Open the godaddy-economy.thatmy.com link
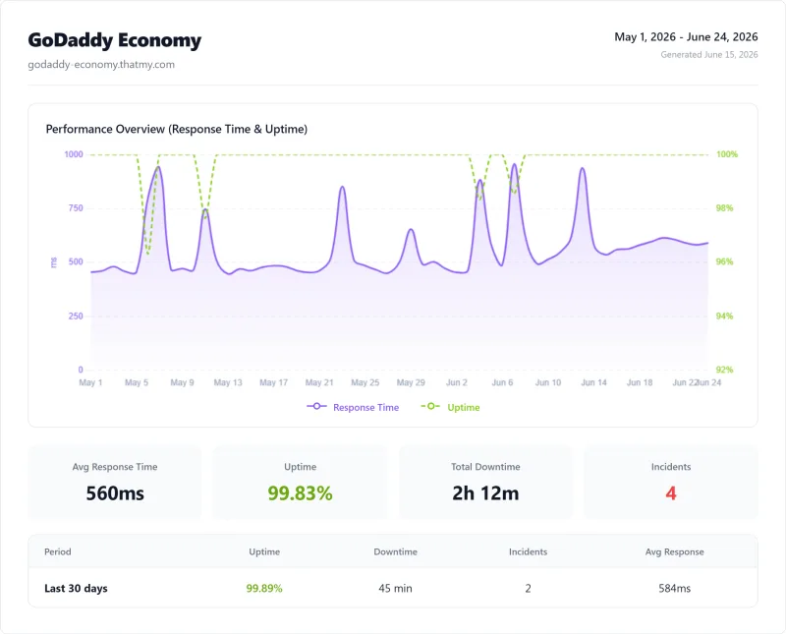Viewport: 786px width, 634px height. [101, 64]
